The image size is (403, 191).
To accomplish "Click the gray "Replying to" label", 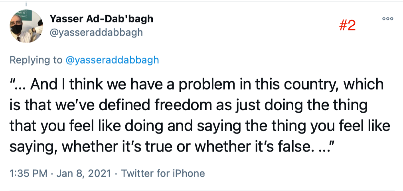I will pos(35,60).
